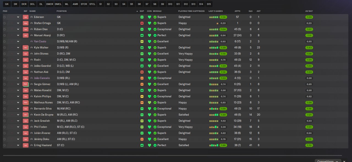Image resolution: width=352 pixels, height=162 pixels.
Task: Open the position dropdown for Manuel Akanji
Action: coord(18,35)
